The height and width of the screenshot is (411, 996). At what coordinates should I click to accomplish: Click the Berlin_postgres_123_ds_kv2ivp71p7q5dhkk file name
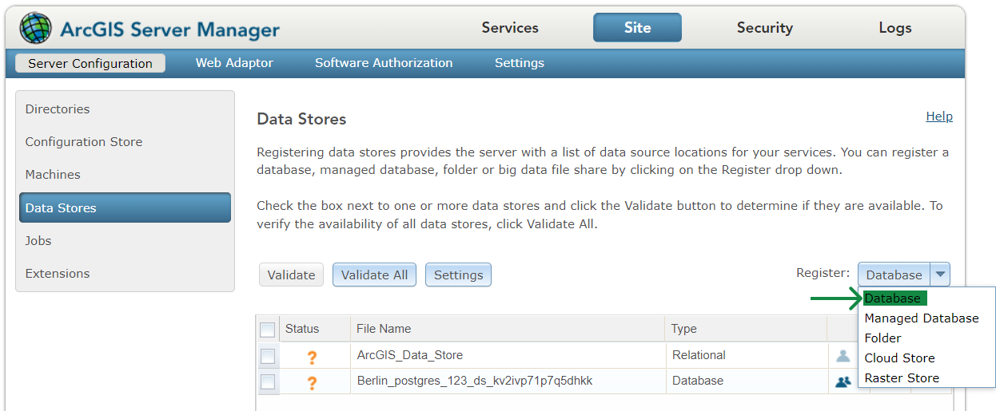475,381
